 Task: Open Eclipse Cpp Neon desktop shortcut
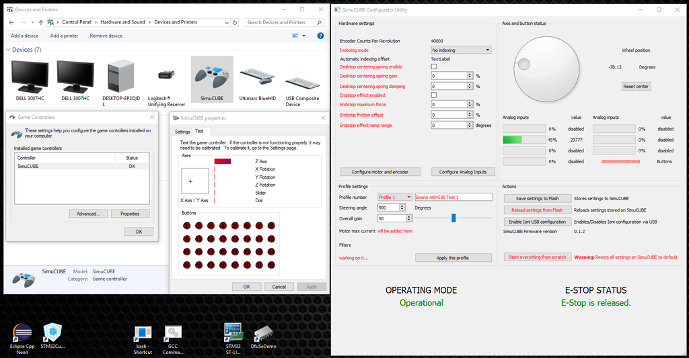[x=22, y=339]
